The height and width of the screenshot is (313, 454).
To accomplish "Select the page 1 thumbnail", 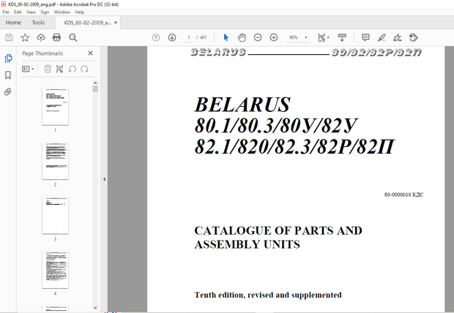I will pyautogui.click(x=55, y=107).
